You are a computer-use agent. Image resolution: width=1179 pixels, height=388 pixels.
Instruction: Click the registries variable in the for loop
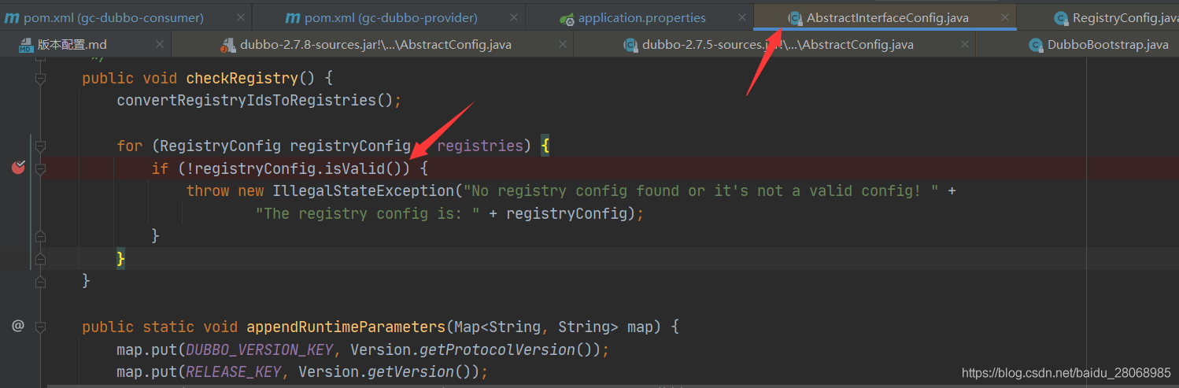tap(480, 146)
